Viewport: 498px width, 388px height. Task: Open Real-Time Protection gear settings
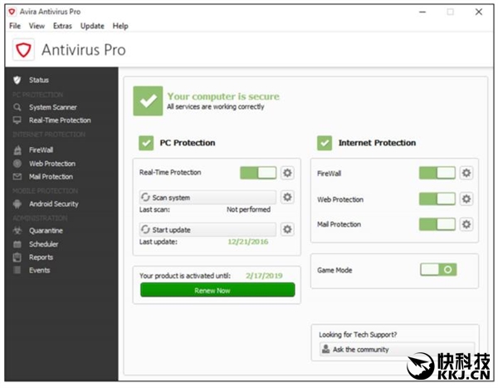(287, 173)
